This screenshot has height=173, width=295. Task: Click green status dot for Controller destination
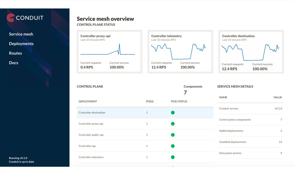pyautogui.click(x=173, y=113)
